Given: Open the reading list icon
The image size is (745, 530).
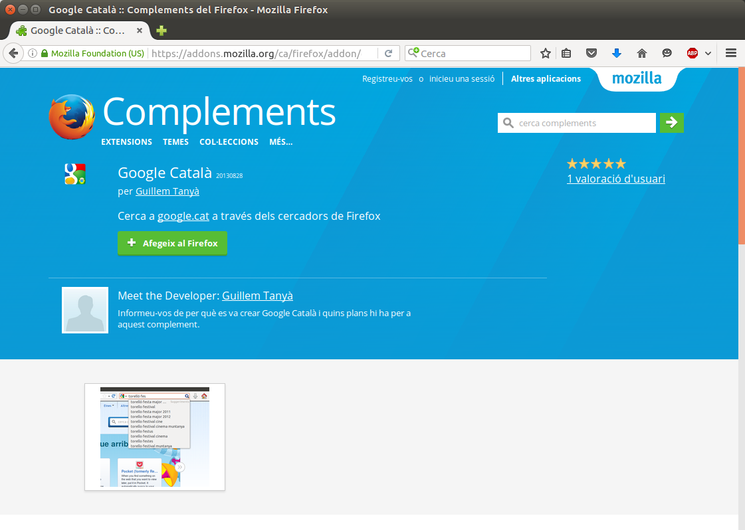Looking at the screenshot, I should pos(566,53).
